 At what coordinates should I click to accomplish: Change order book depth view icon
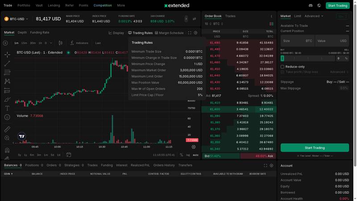point(271,24)
